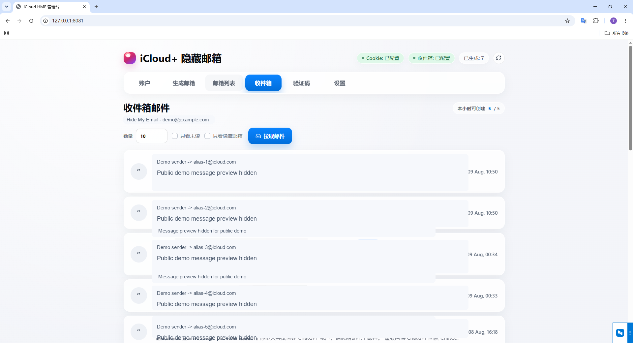Viewport: 633px width, 343px height.
Task: Click the "09 Aug, 00:33" date
Action: click(483, 296)
